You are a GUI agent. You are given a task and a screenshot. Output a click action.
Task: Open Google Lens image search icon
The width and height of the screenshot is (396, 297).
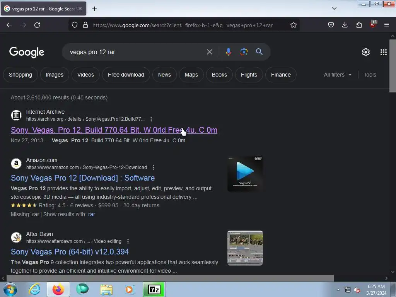point(244,52)
